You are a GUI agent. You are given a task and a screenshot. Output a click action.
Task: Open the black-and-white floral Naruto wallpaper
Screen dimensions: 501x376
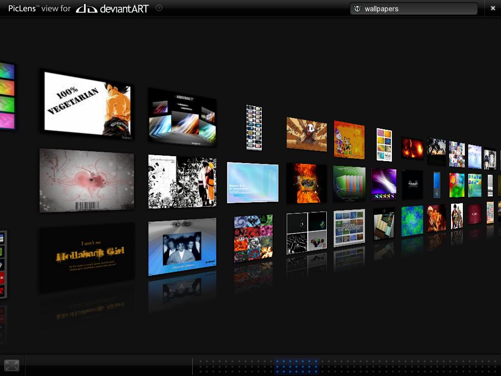point(182,182)
